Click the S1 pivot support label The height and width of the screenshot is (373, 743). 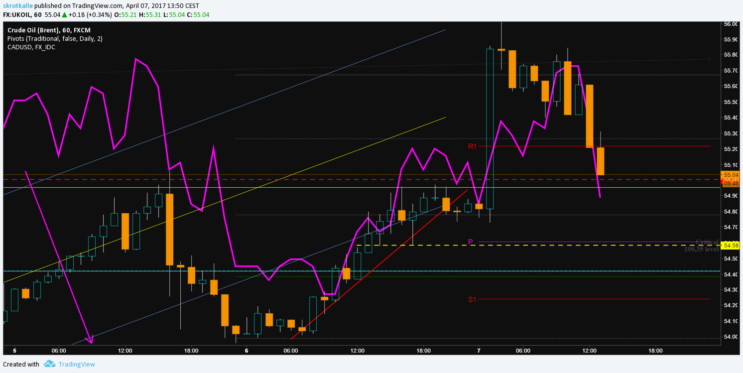[x=472, y=299]
